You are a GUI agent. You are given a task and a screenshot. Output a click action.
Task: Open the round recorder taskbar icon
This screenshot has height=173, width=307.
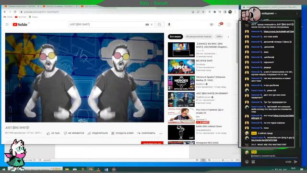(114, 170)
